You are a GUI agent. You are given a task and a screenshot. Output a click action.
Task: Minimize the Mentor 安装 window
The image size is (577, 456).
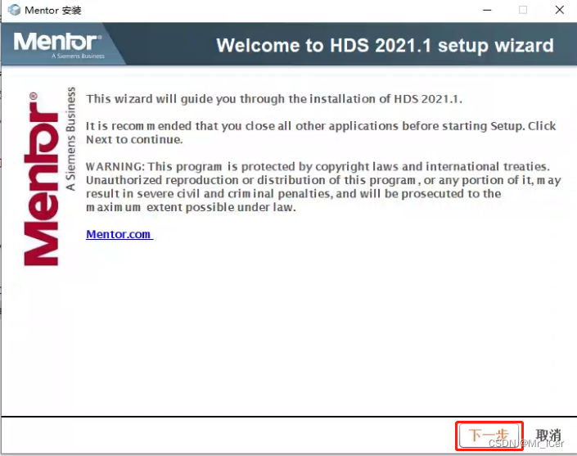coord(487,10)
